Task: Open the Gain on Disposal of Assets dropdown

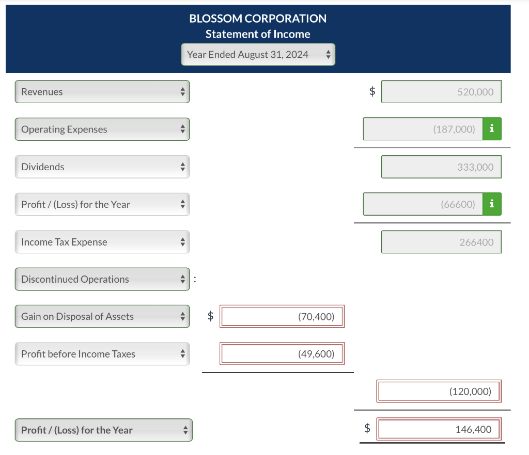Action: [102, 316]
